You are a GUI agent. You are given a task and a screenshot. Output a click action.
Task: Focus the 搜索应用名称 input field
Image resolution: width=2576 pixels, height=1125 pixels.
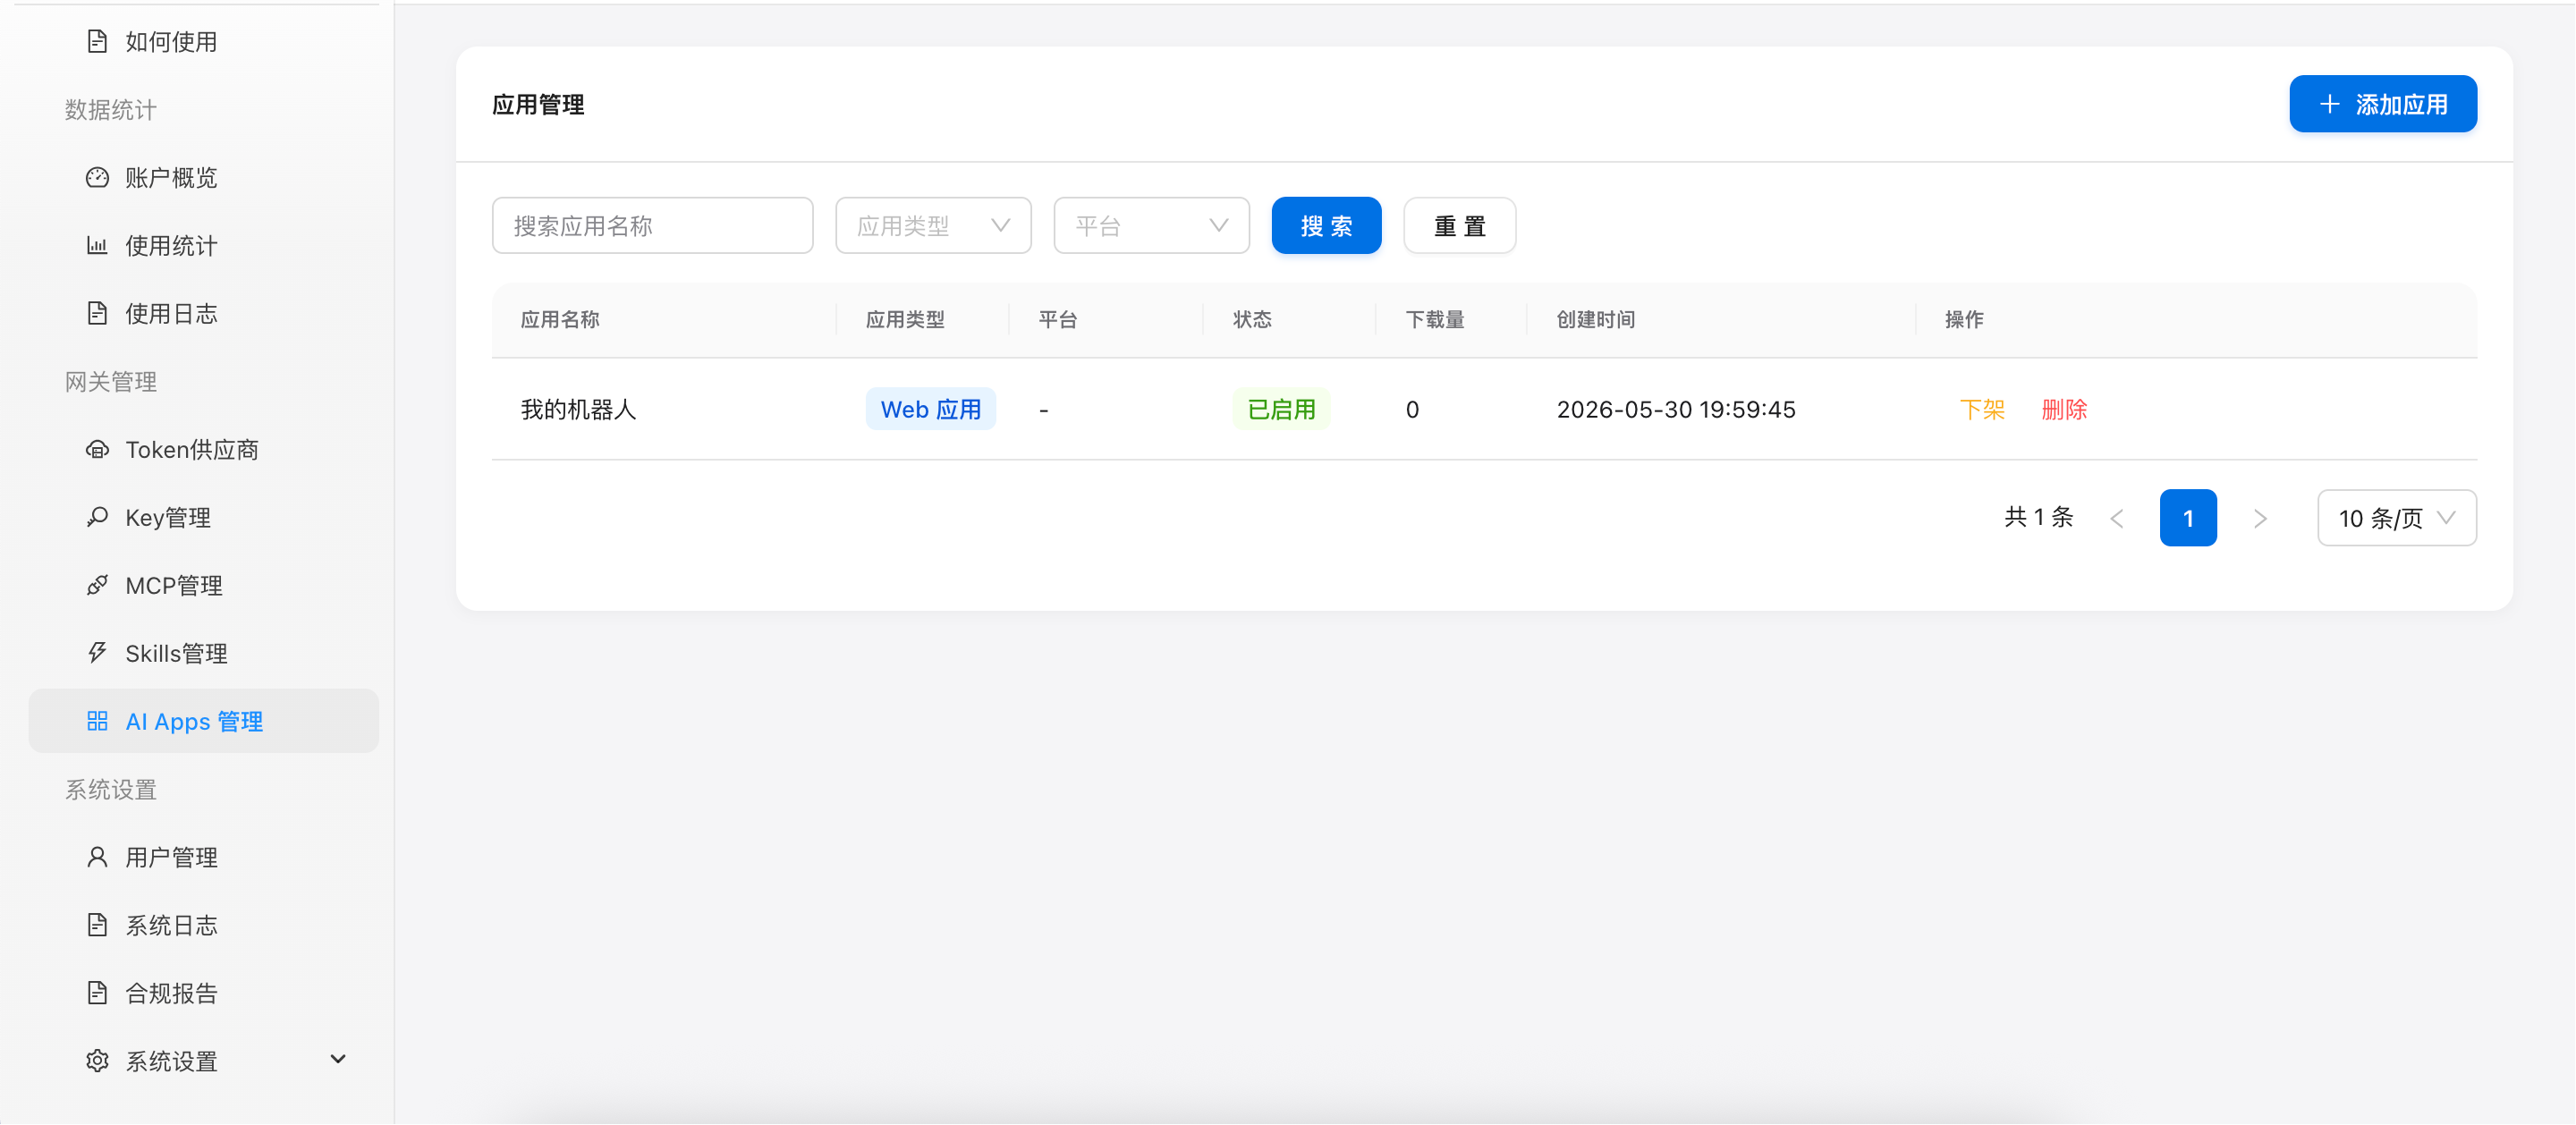(x=652, y=226)
